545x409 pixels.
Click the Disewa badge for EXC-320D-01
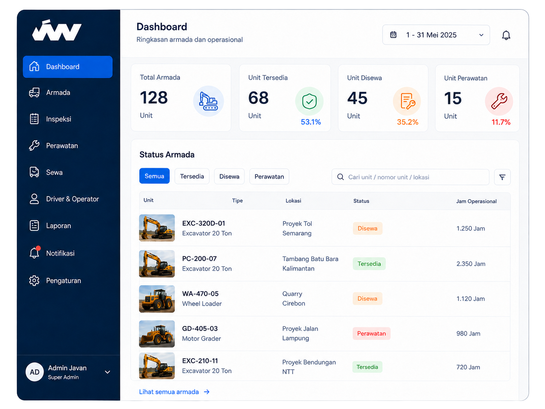tap(368, 229)
